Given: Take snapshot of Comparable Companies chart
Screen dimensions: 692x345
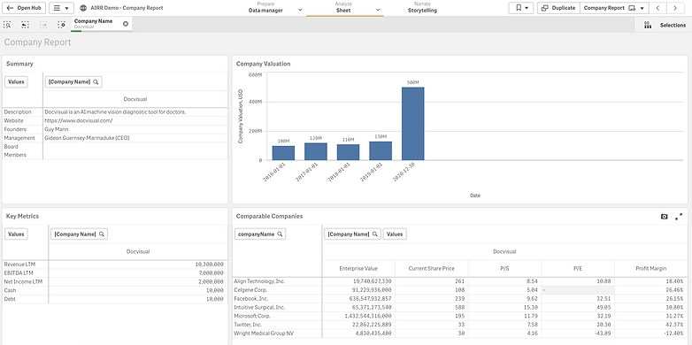Looking at the screenshot, I should 665,217.
